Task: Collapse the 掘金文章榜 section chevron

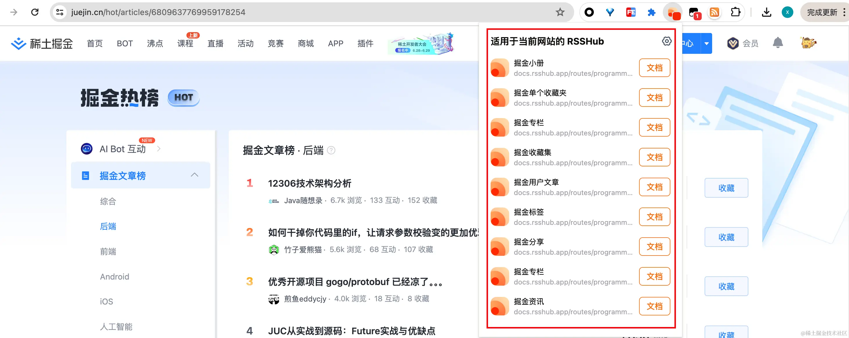Action: coord(195,174)
